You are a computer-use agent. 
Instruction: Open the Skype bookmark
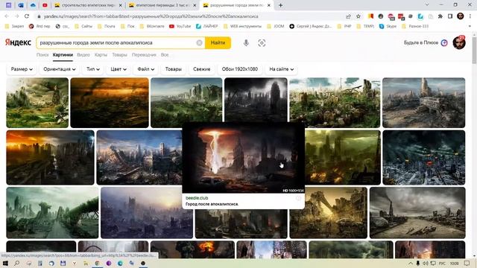[388, 27]
